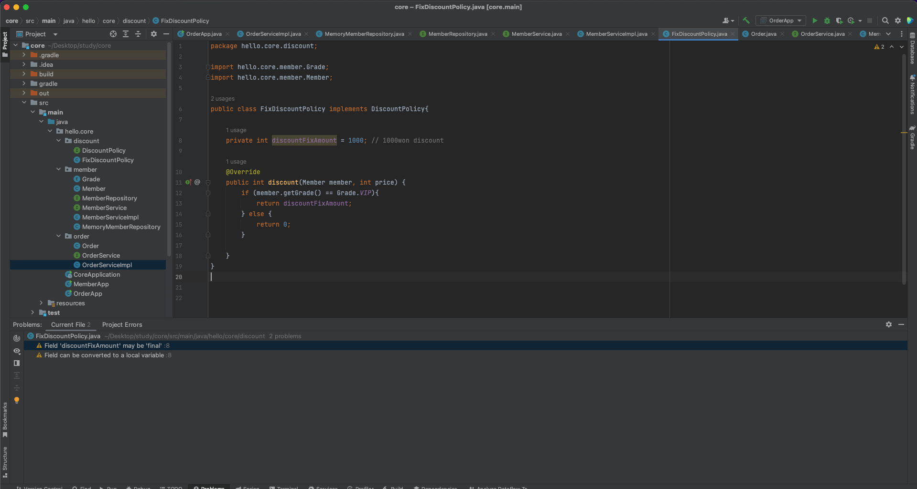
Task: Select the 'may be final' warning row
Action: point(465,345)
